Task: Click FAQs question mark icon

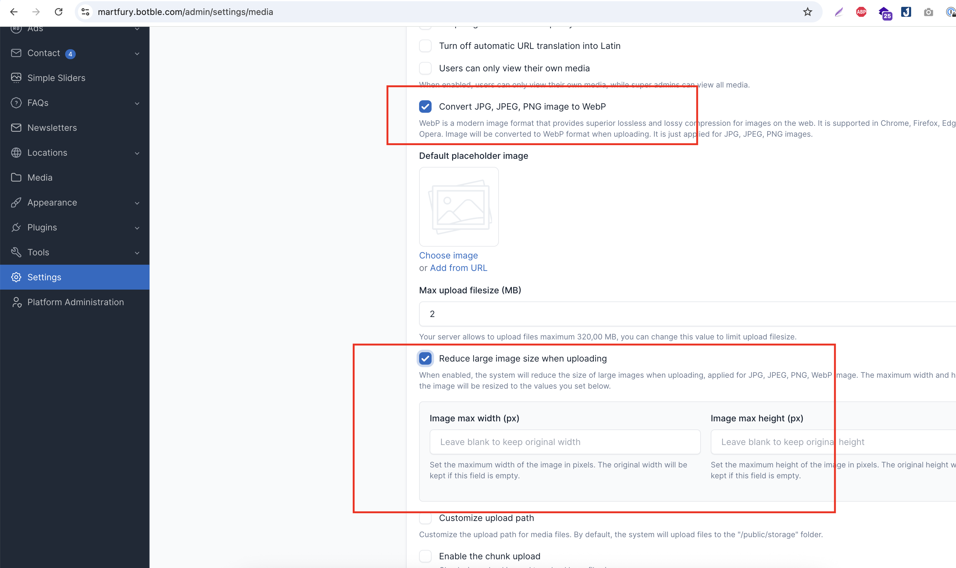Action: coord(16,102)
